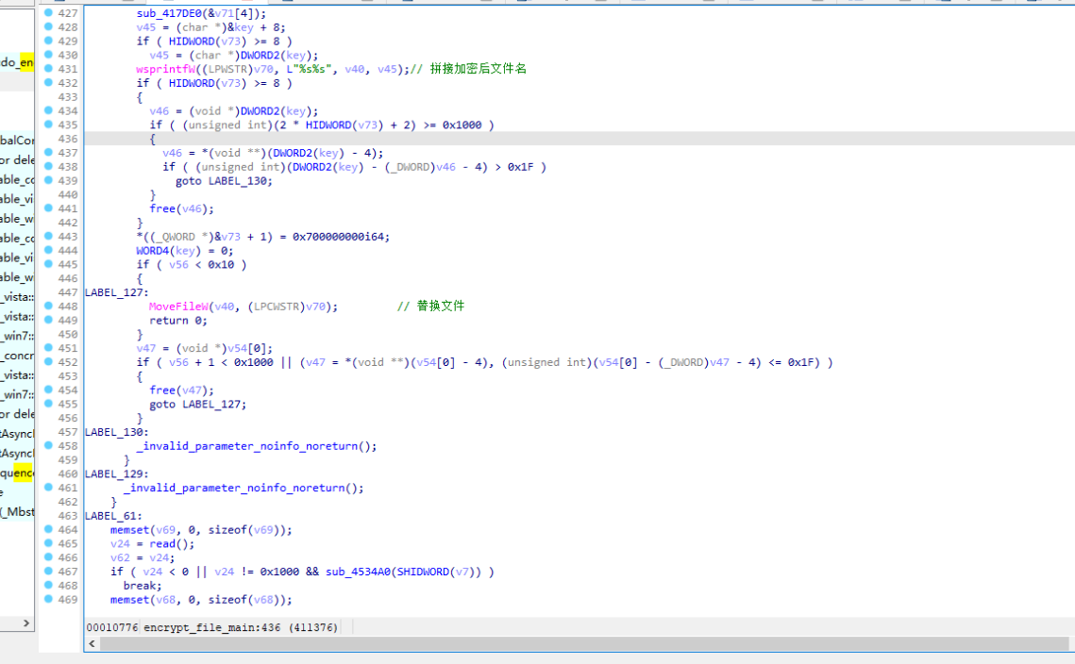The width and height of the screenshot is (1075, 664).
Task: Toggle breakpoint dot on line 448
Action: click(48, 307)
